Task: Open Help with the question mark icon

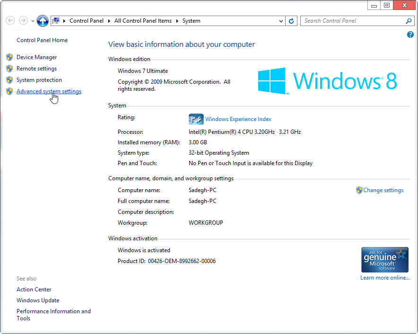Action: [x=410, y=35]
